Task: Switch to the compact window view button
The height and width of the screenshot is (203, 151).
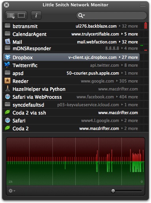Action: tap(22, 15)
